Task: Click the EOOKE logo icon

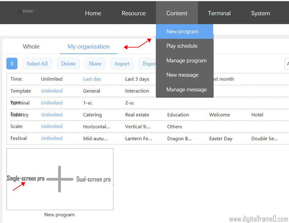Action: pyautogui.click(x=26, y=12)
